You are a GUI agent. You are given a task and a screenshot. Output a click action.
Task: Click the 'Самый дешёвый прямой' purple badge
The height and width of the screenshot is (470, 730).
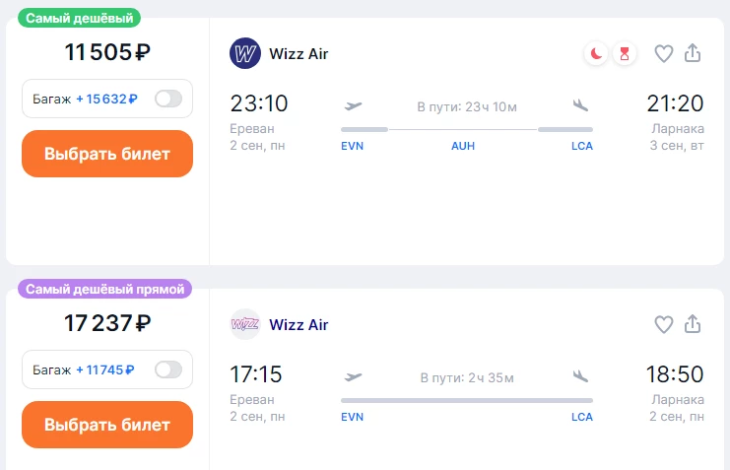click(x=104, y=290)
